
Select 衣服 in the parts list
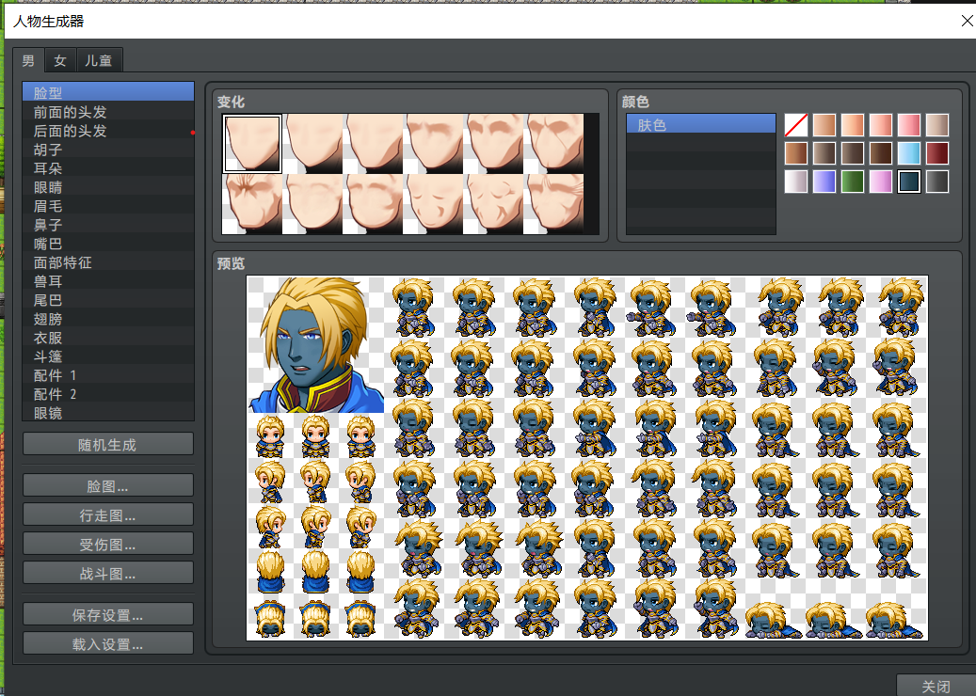pyautogui.click(x=108, y=338)
